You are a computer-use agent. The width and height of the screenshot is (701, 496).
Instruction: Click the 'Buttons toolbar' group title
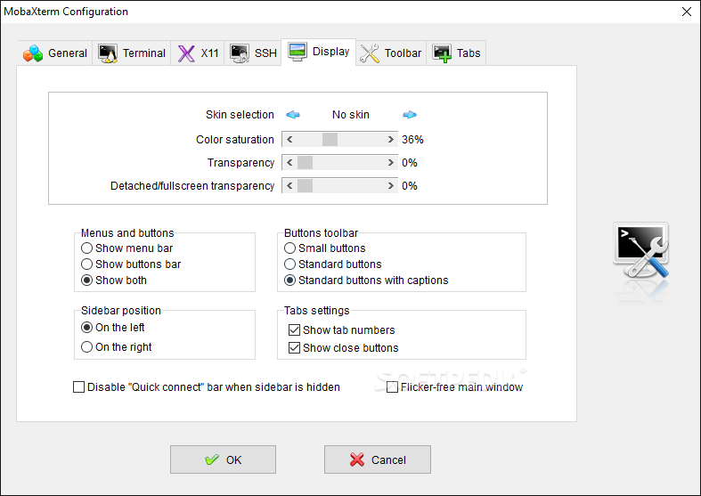321,232
